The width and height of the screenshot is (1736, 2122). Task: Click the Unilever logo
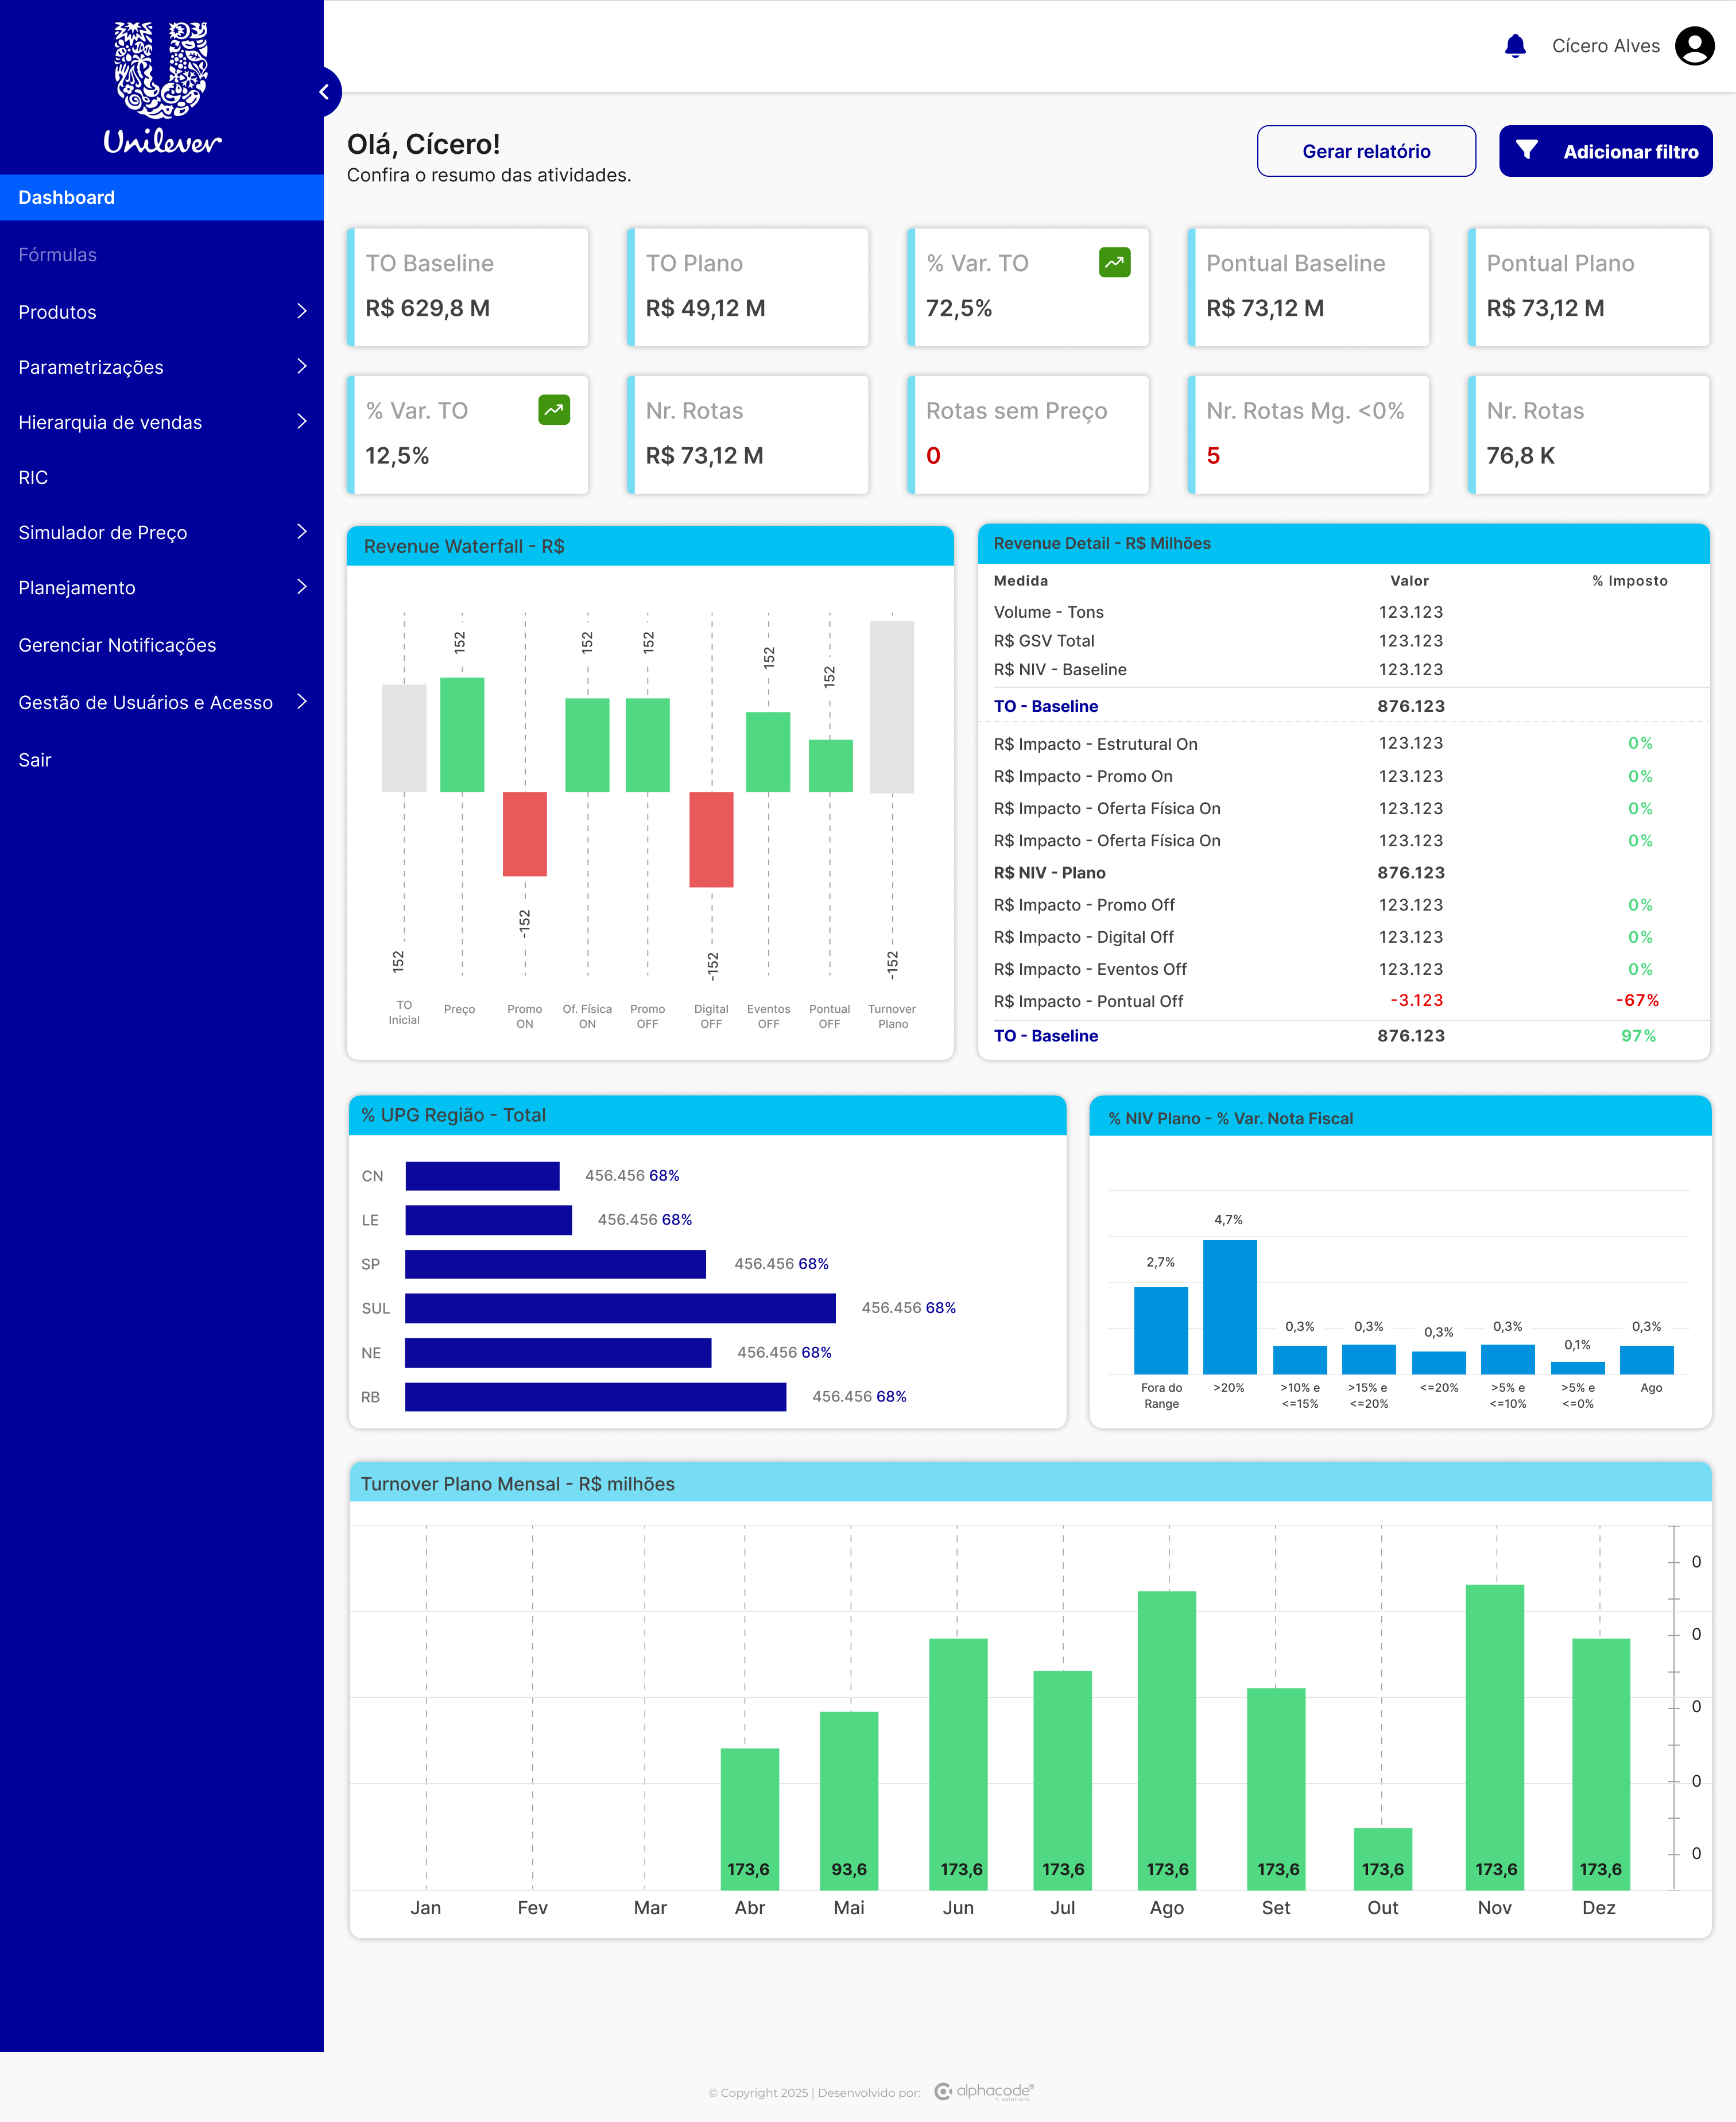(162, 88)
